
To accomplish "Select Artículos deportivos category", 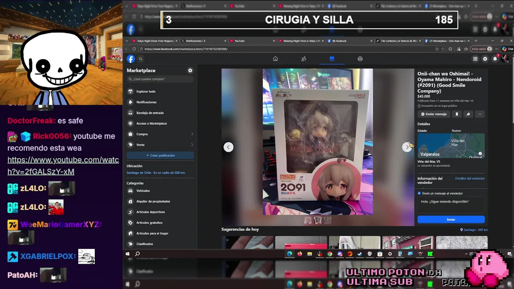I will coord(160,212).
